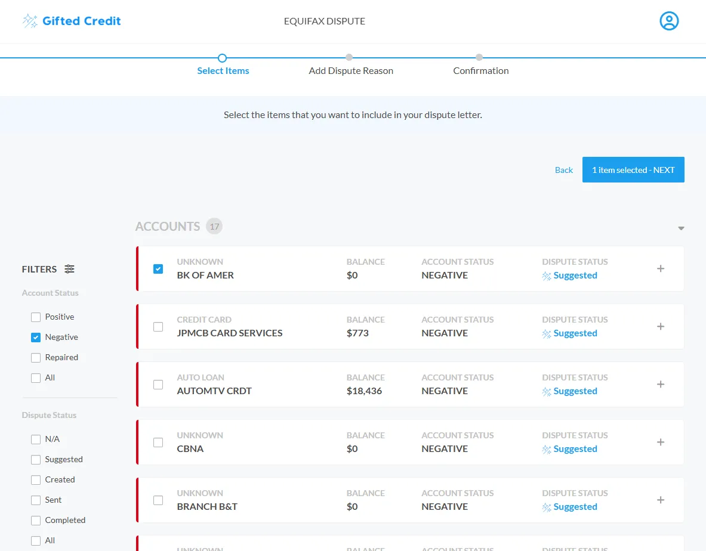Click the sparkle icon in JPMCB CARD SERVICES row
This screenshot has height=551, width=706.
pos(546,334)
